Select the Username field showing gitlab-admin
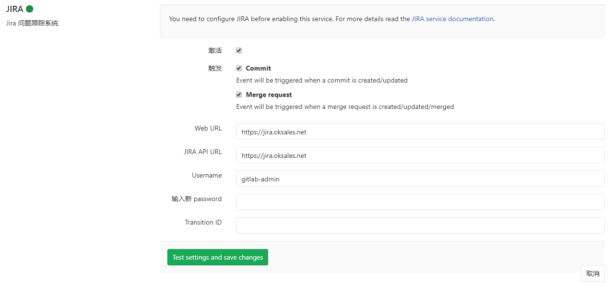This screenshot has width=613, height=286. tap(420, 178)
